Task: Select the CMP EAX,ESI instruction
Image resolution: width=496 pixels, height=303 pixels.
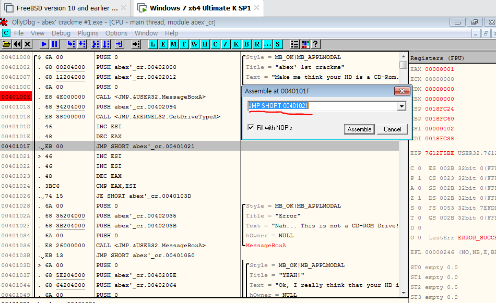Action: coord(116,186)
